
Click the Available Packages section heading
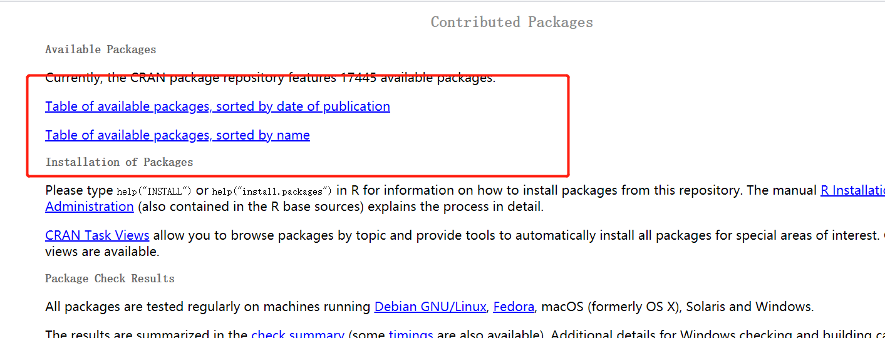(x=101, y=49)
